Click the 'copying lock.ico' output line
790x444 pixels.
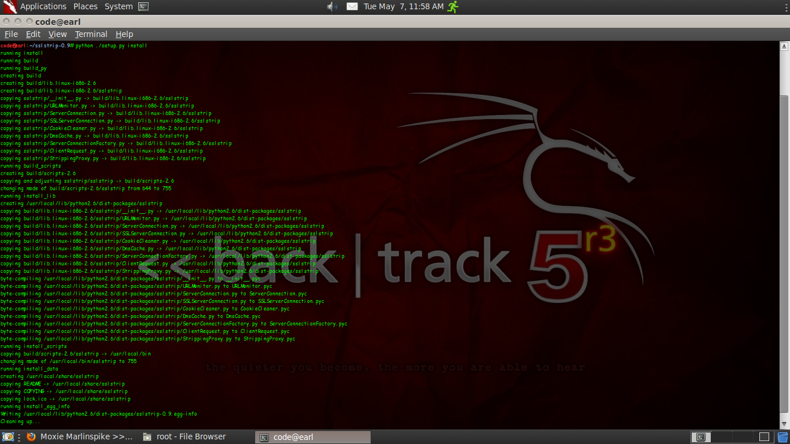click(65, 399)
